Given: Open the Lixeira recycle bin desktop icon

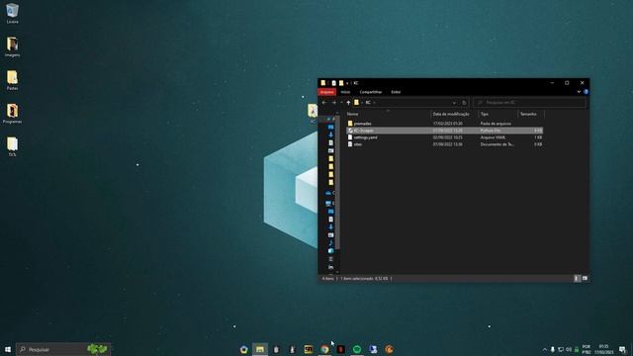Looking at the screenshot, I should (12, 13).
